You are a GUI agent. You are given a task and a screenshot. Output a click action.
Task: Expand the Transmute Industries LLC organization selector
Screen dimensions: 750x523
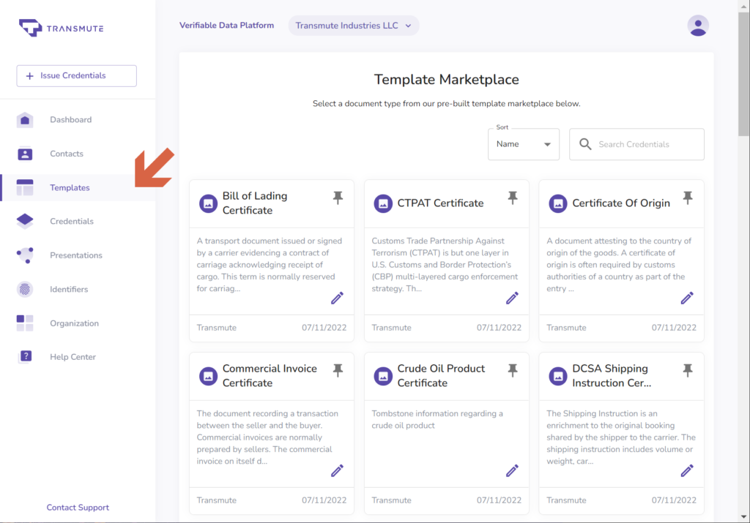click(x=354, y=26)
